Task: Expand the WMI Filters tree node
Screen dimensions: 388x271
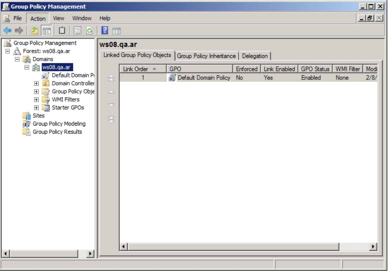Action: click(x=36, y=100)
